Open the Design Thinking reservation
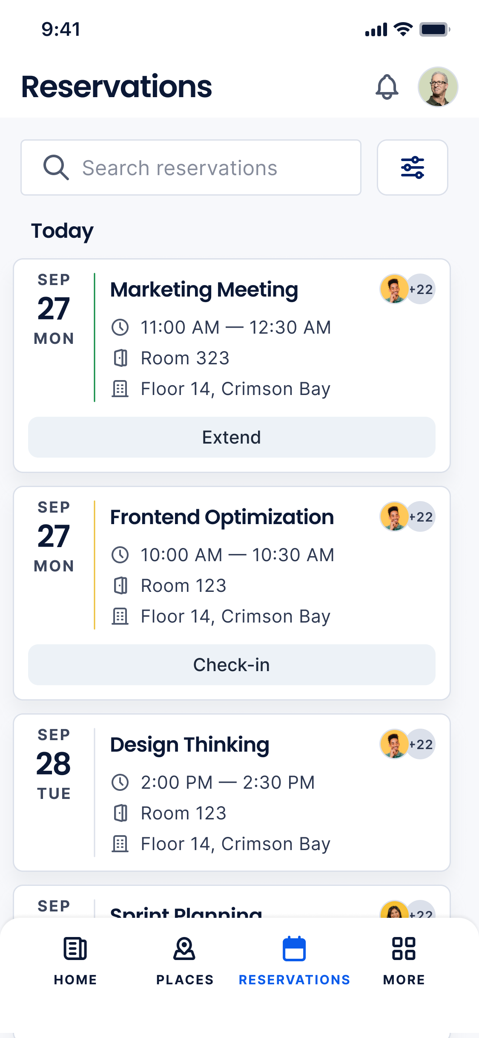 tap(190, 745)
